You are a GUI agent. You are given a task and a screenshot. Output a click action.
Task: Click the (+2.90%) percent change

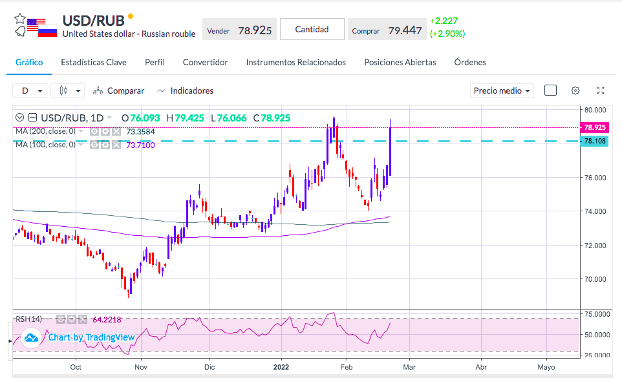coord(447,34)
